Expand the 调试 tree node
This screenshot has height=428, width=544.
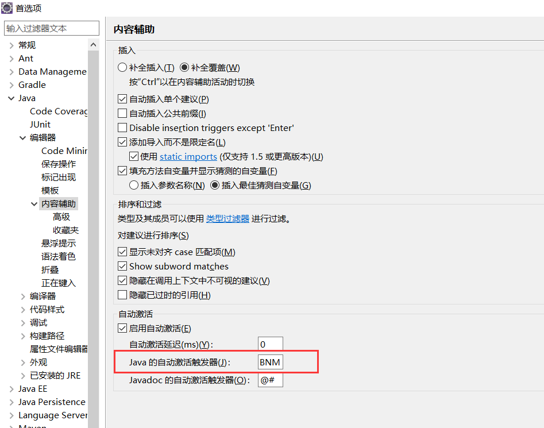(23, 323)
